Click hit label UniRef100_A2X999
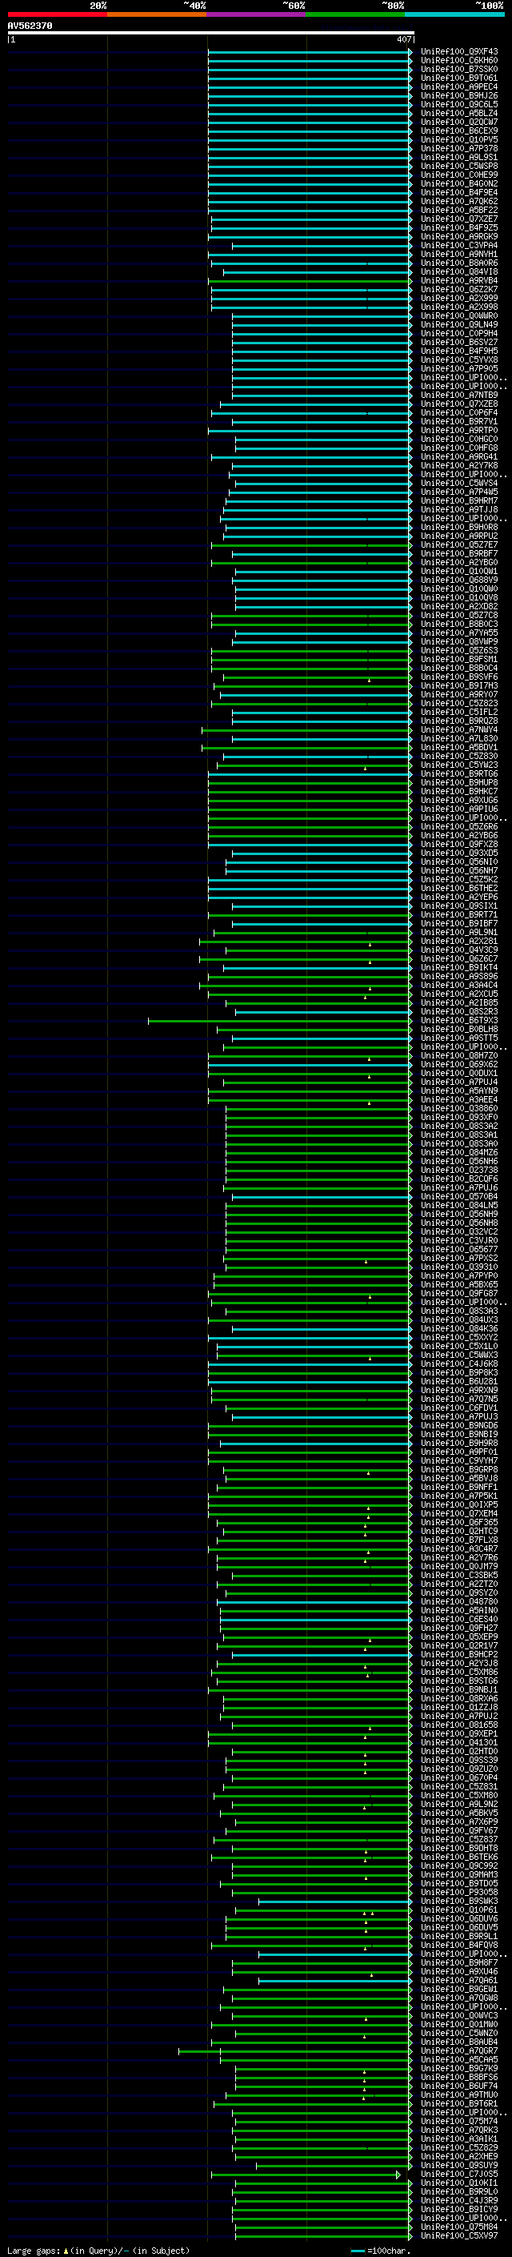 tap(459, 298)
